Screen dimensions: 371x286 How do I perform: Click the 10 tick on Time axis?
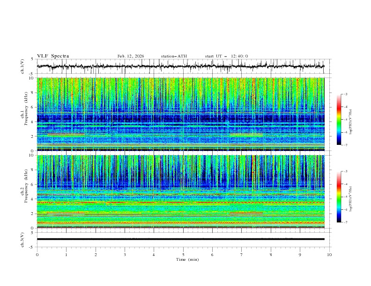pos(329,255)
